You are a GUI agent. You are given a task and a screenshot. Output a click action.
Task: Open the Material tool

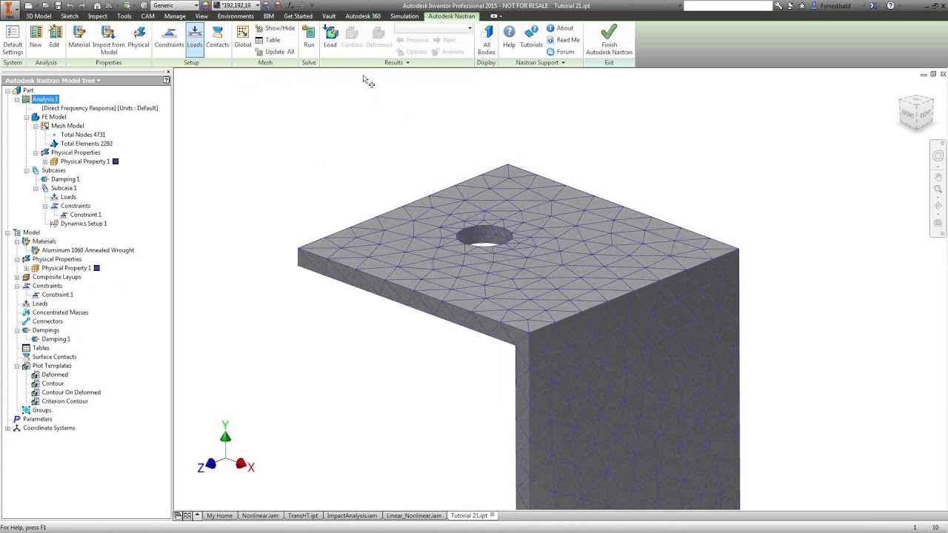click(79, 37)
